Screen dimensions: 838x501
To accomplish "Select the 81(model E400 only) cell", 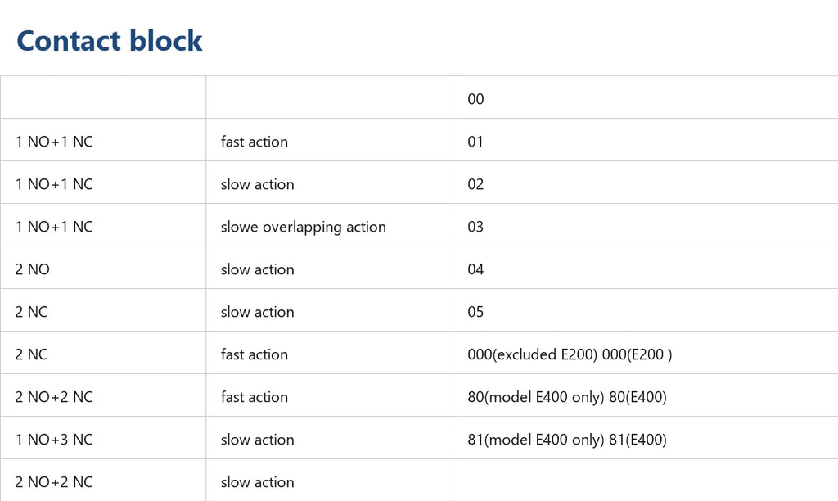I will 645,438.
